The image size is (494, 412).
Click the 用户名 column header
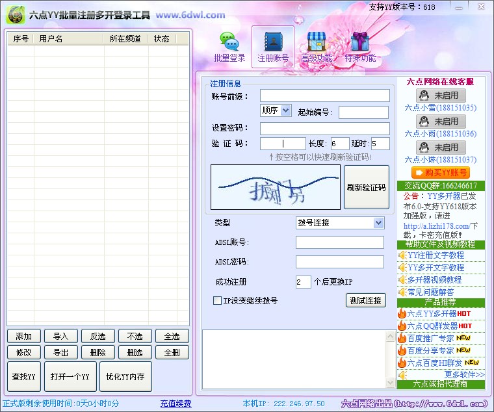(x=69, y=39)
